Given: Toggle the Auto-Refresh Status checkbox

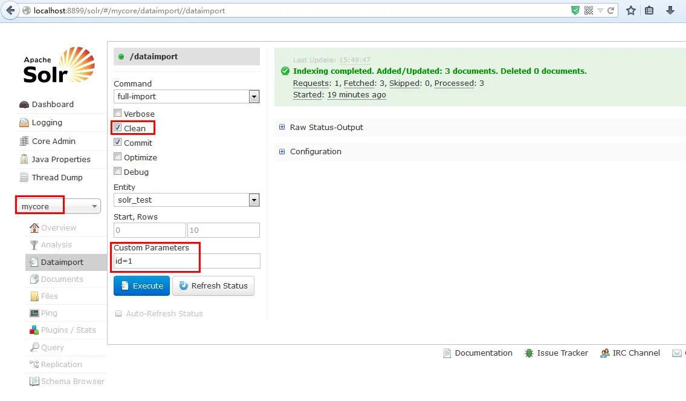Looking at the screenshot, I should [x=118, y=313].
